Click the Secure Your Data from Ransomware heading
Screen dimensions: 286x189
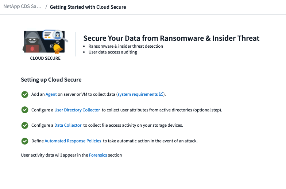[171, 38]
